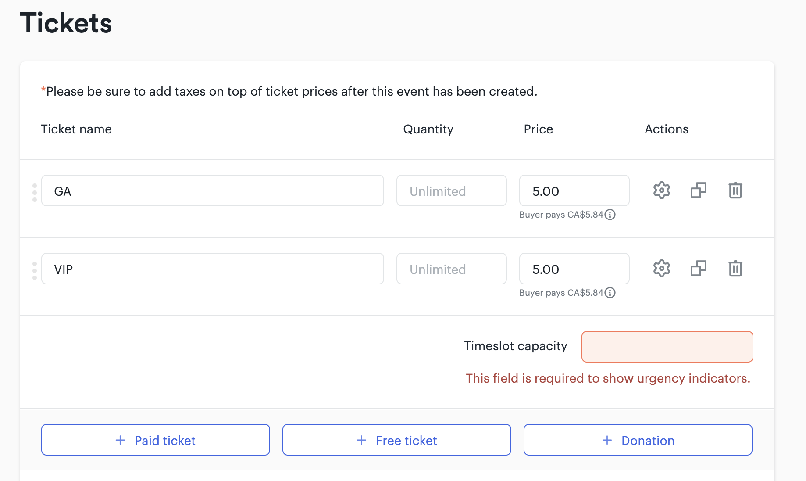Delete the GA ticket with trash icon
The width and height of the screenshot is (806, 481).
coord(735,190)
